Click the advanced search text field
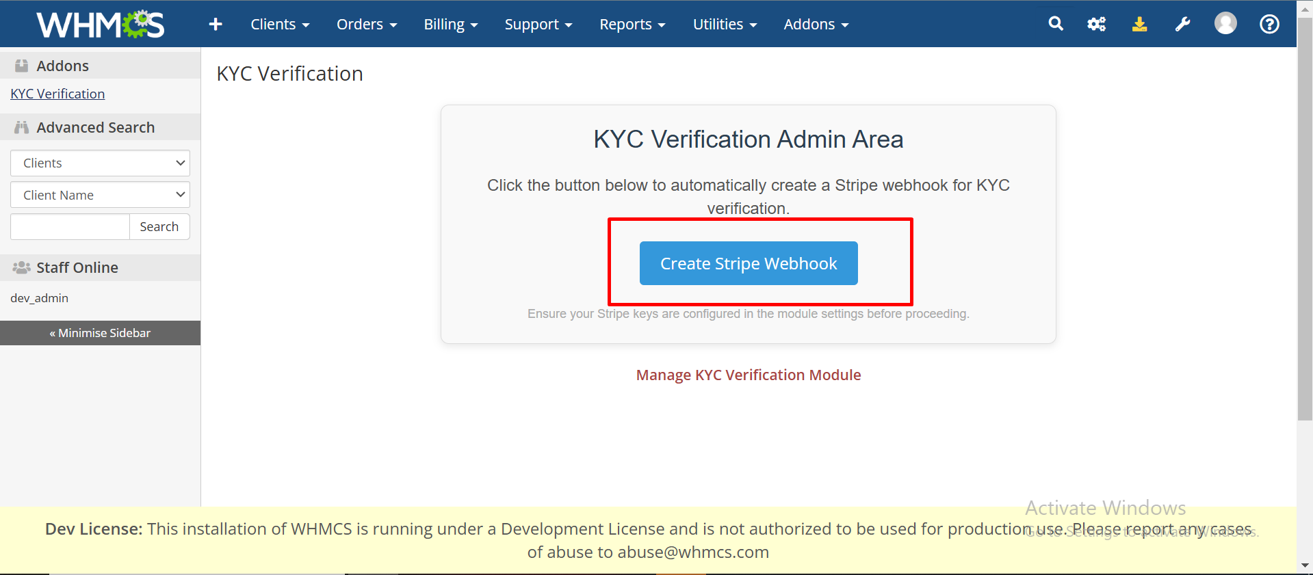Image resolution: width=1313 pixels, height=575 pixels. coord(70,226)
